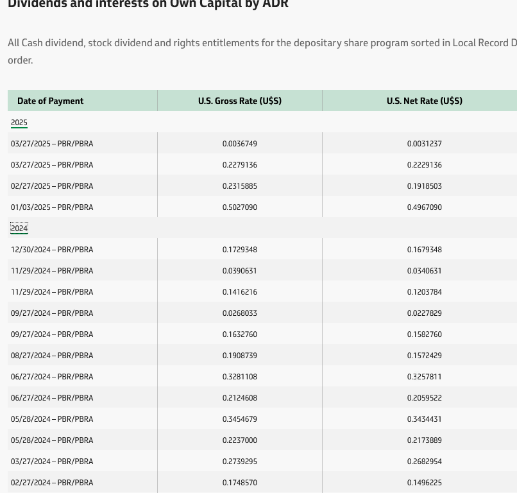
Task: Select net rate value 0.0031237
Action: coord(425,144)
